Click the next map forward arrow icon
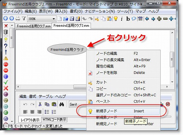183x135 pixels. coord(12,19)
